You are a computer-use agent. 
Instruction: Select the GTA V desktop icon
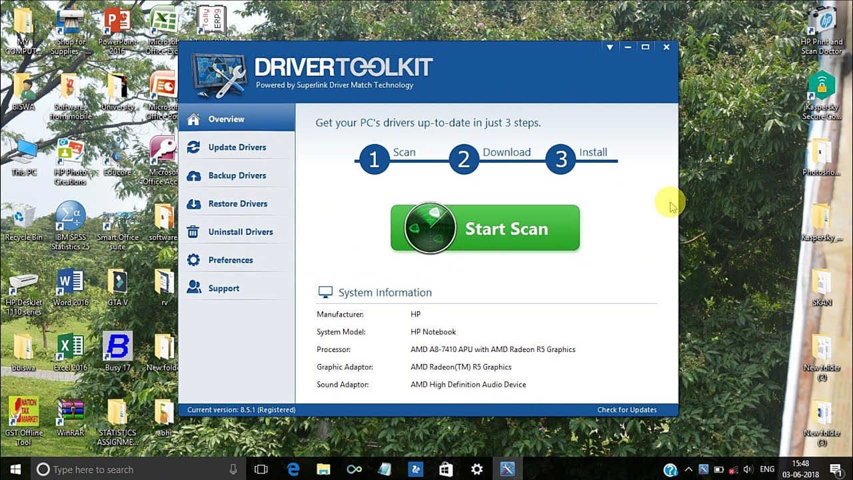click(117, 288)
